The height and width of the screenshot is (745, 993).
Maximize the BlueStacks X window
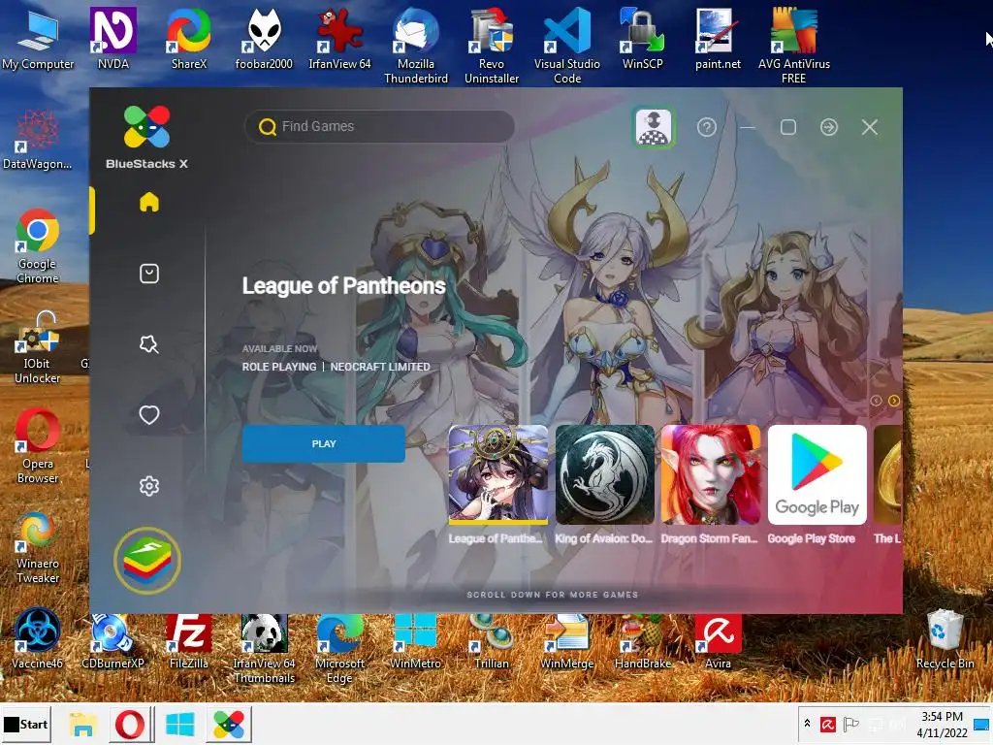[x=787, y=127]
